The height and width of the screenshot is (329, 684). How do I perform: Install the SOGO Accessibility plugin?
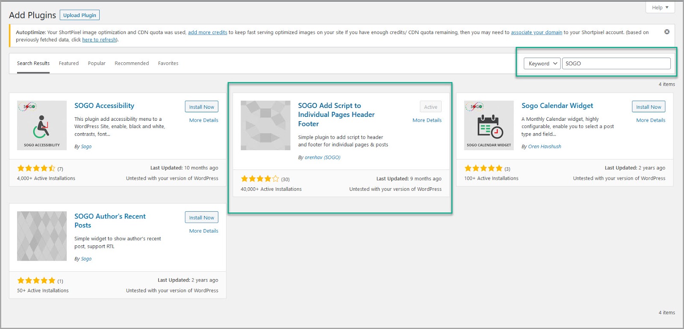[201, 107]
